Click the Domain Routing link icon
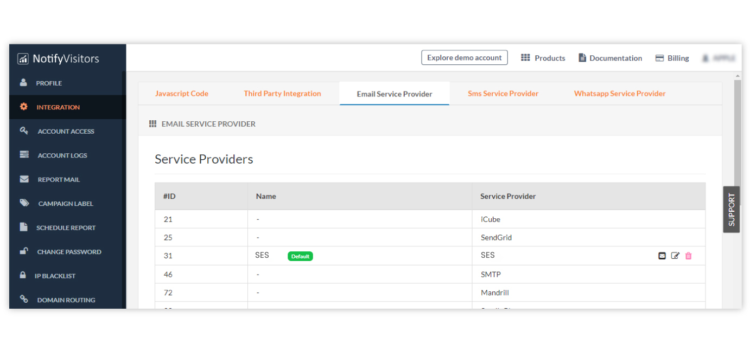 [24, 299]
